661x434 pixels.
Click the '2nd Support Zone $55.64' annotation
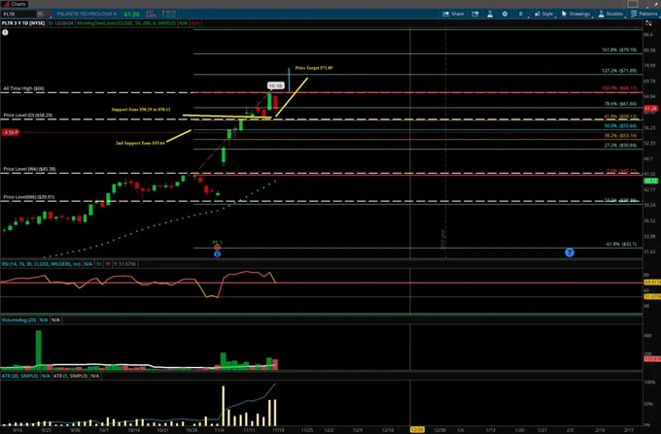point(140,143)
